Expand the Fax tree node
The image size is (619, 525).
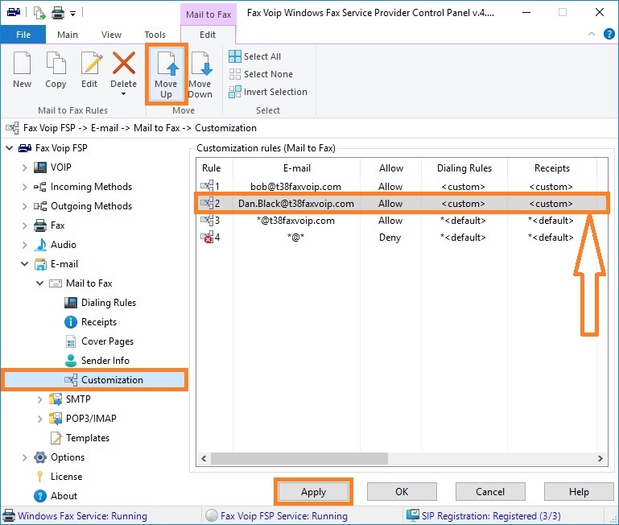[x=24, y=225]
